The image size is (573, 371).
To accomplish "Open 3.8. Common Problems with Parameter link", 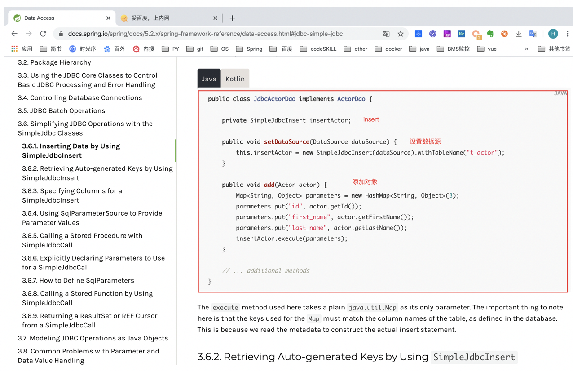I will tap(88, 356).
